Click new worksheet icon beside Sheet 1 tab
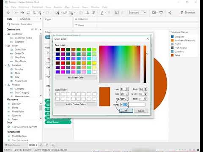The width and height of the screenshot is (203, 152). click(x=41, y=145)
